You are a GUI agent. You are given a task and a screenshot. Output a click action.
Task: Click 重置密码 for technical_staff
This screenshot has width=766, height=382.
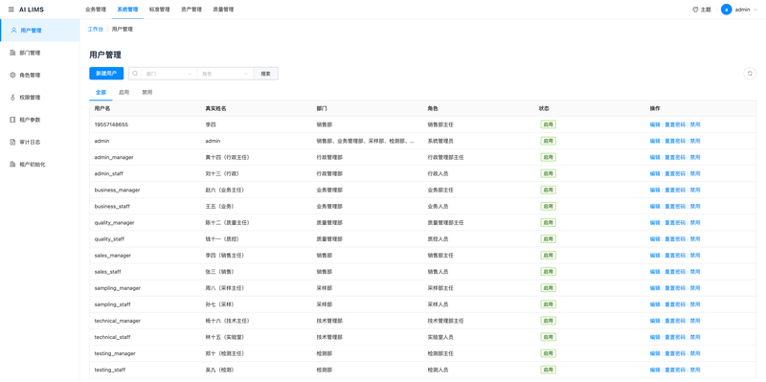click(x=675, y=337)
